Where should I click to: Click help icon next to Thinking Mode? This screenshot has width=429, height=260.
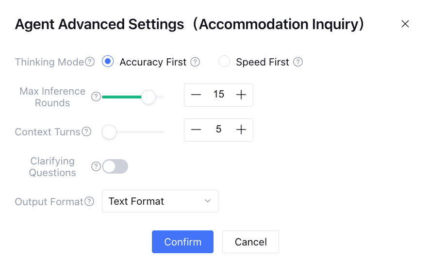(x=90, y=62)
